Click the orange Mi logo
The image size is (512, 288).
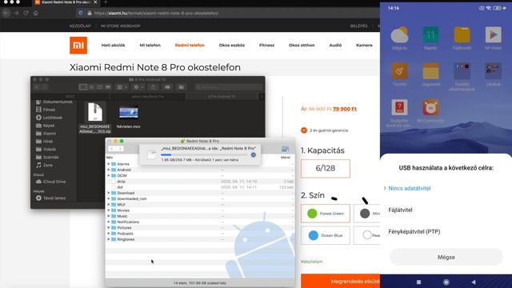click(x=78, y=45)
